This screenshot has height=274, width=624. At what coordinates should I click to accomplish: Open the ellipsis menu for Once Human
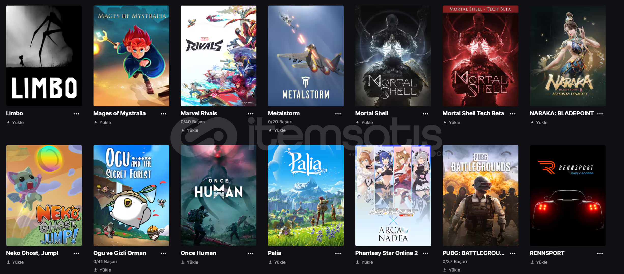point(251,253)
